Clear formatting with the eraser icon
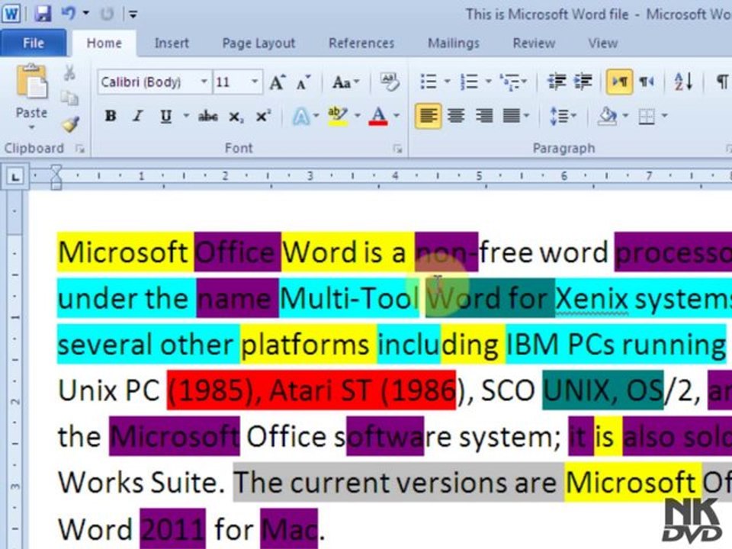Screen dimensions: 732x549 click(388, 82)
